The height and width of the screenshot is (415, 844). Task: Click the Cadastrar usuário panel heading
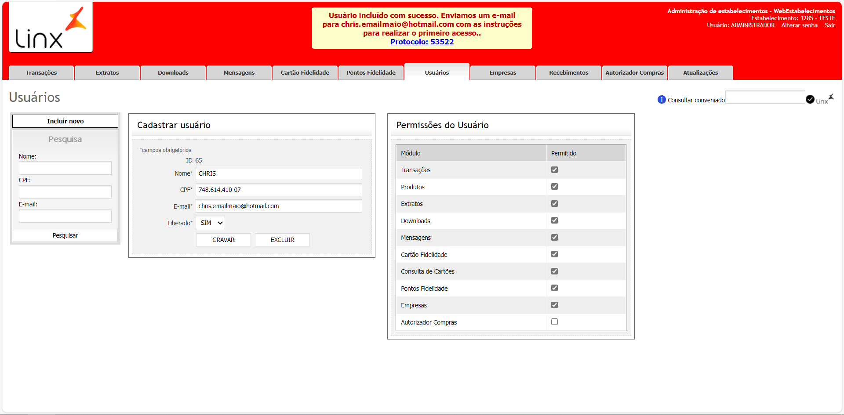[x=174, y=125]
